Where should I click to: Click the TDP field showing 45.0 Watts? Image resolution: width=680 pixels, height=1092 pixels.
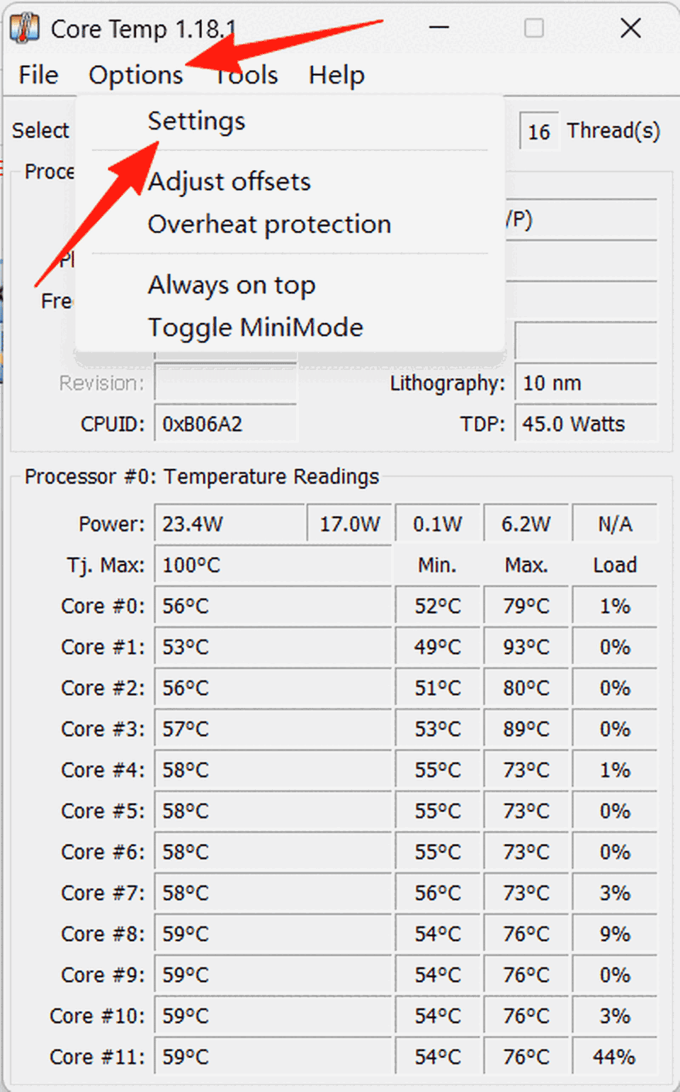point(585,424)
